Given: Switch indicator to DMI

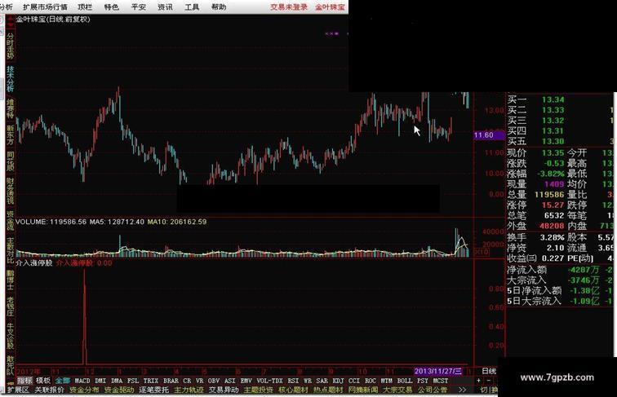Looking at the screenshot, I should pyautogui.click(x=100, y=381).
